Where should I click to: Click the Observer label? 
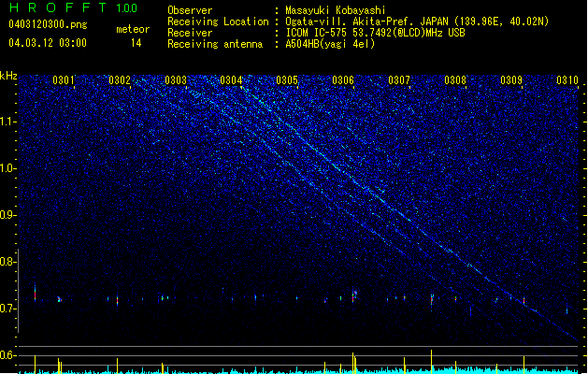point(190,10)
